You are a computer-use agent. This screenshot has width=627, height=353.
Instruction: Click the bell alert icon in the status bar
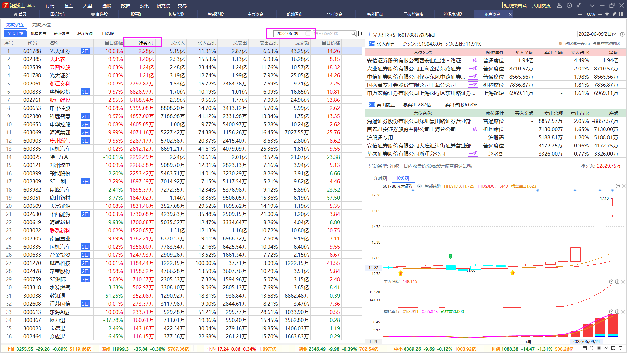592,348
